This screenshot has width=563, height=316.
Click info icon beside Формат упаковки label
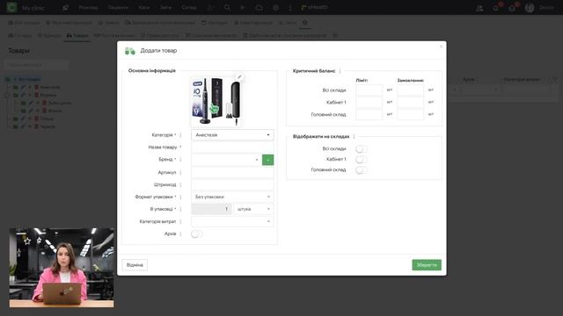180,197
